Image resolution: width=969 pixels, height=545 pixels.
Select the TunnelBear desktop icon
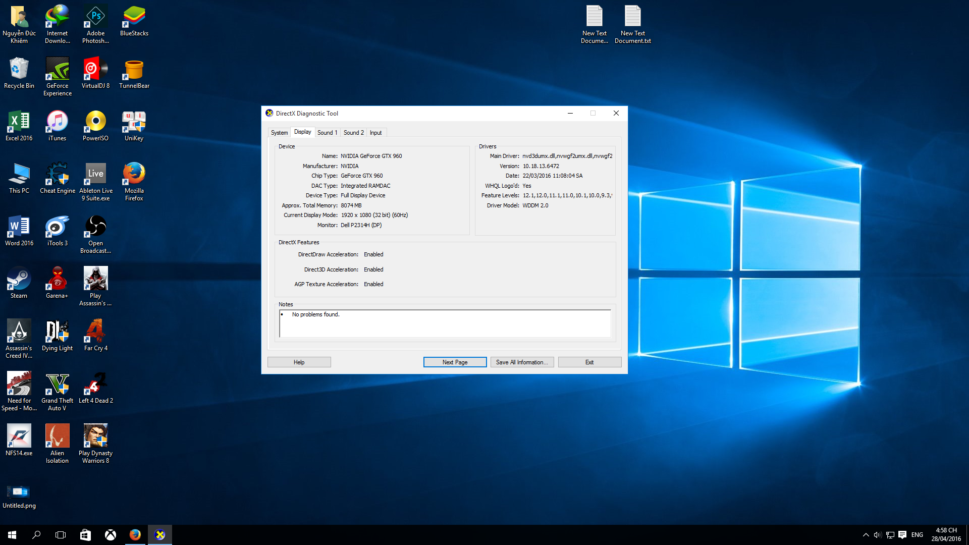(134, 70)
